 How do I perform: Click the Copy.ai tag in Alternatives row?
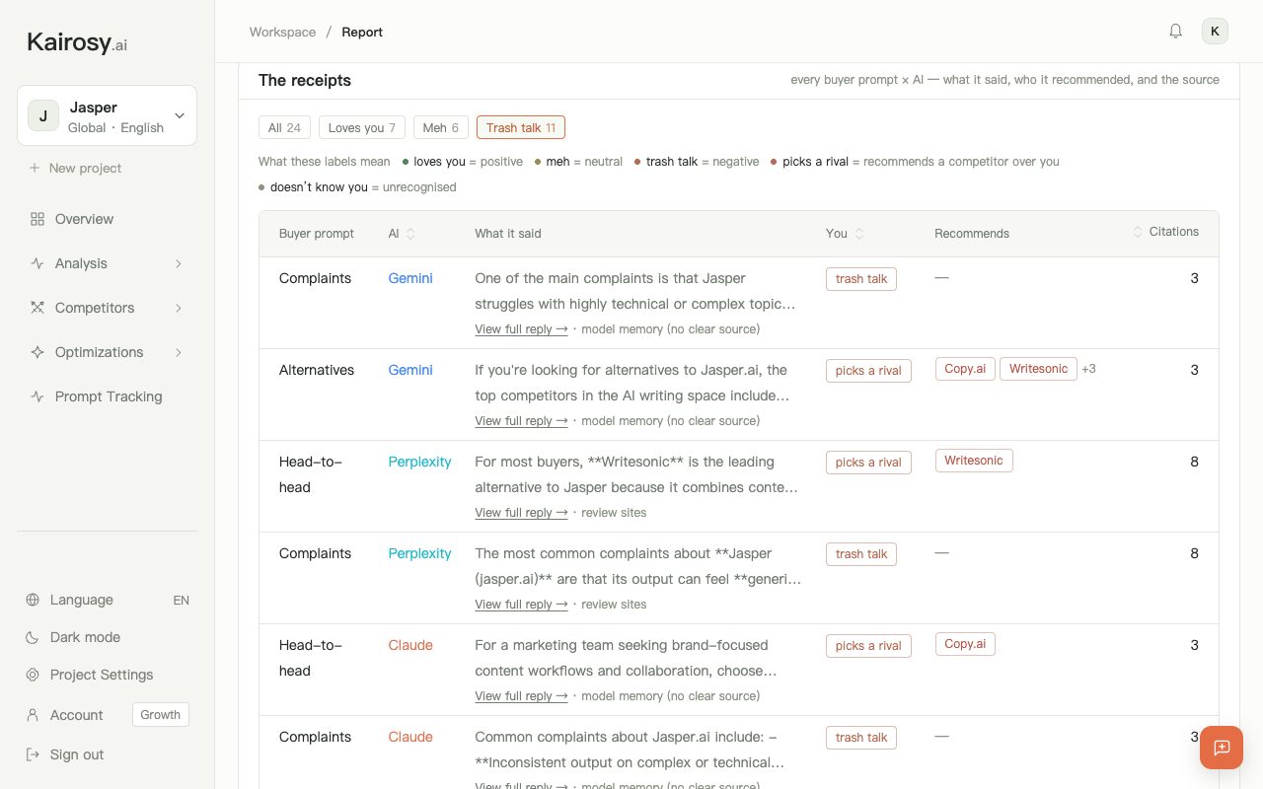pos(965,369)
